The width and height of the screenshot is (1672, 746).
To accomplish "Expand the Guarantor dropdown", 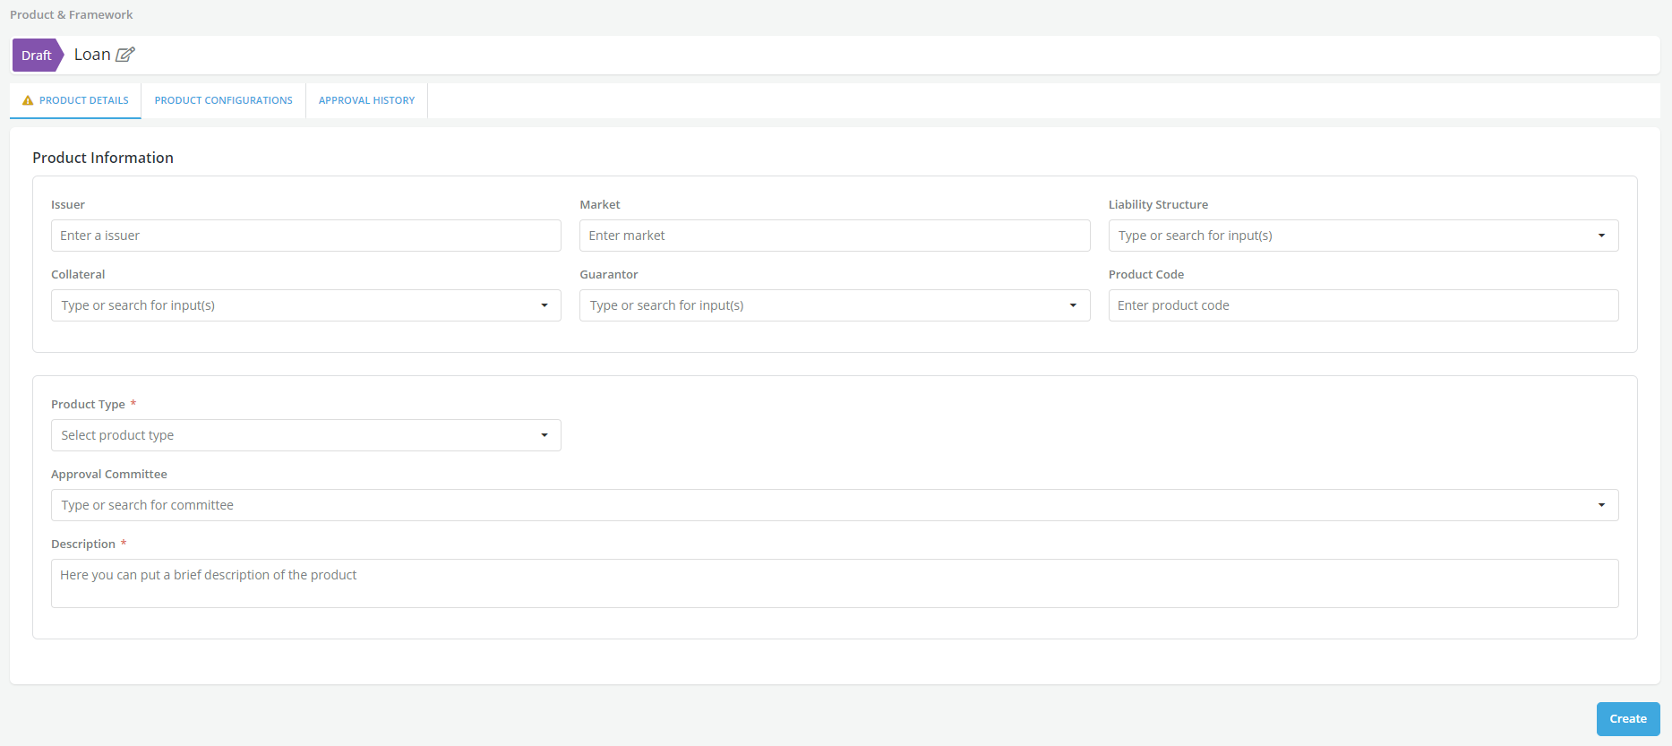I will pyautogui.click(x=834, y=305).
